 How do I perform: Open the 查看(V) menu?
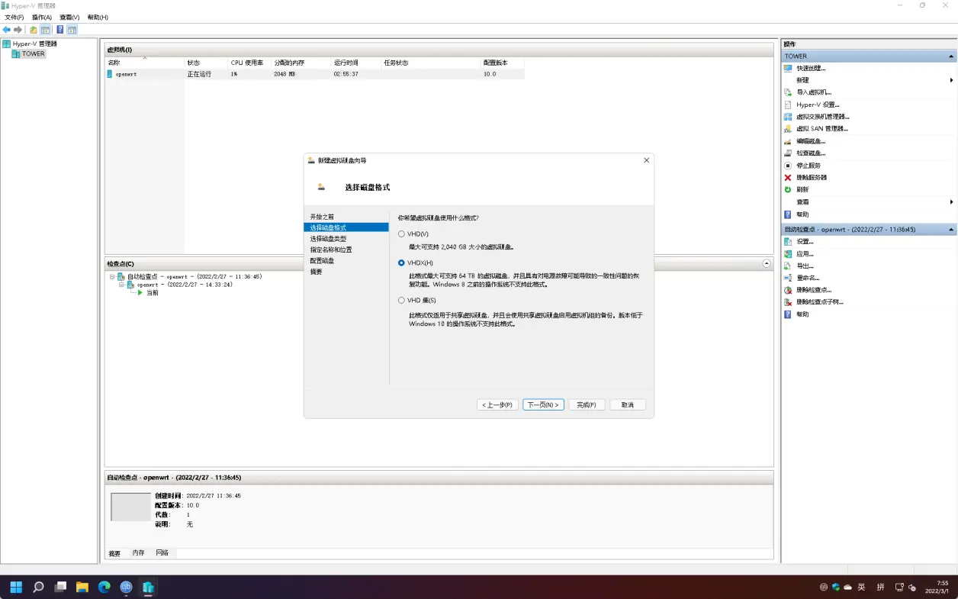pyautogui.click(x=69, y=17)
